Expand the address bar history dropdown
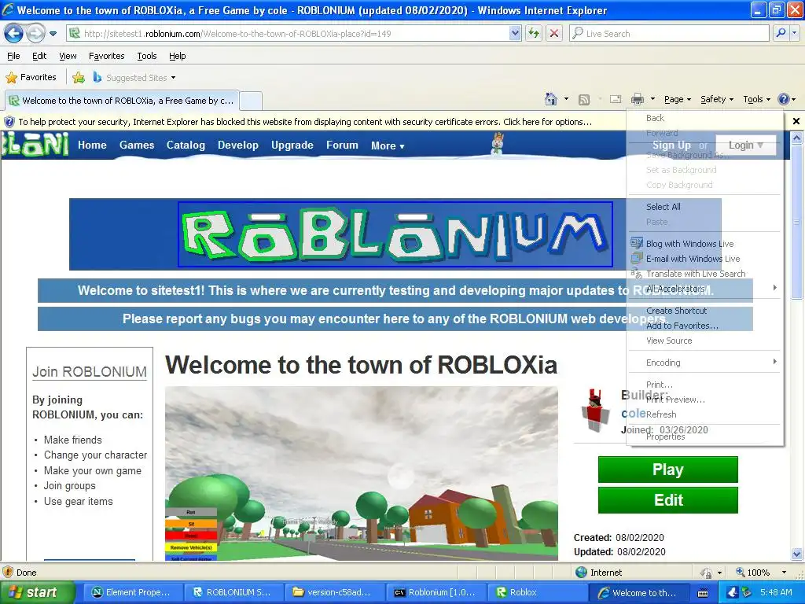The image size is (805, 604). [x=516, y=34]
